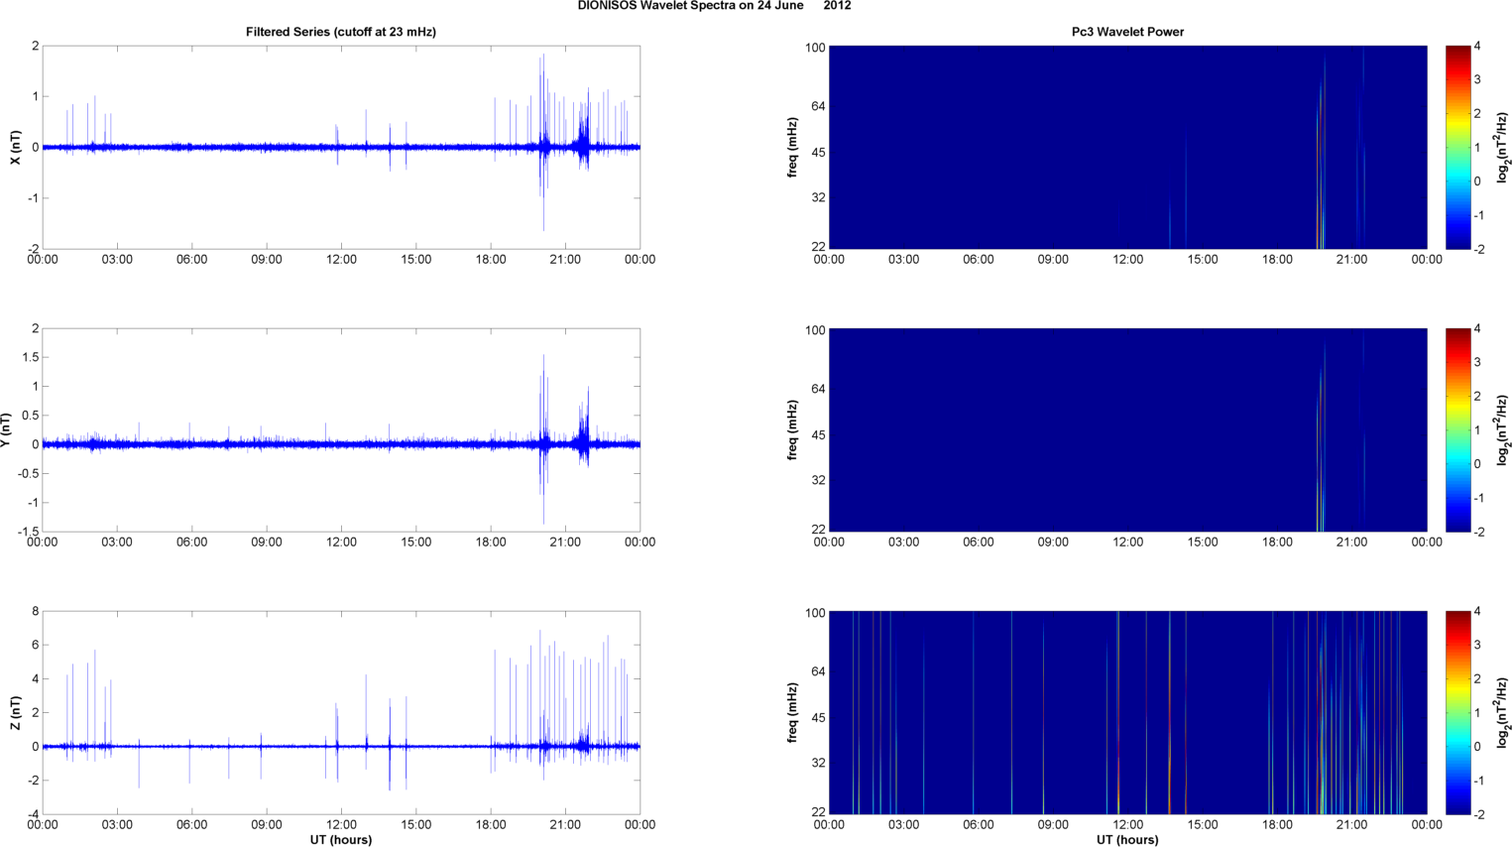This screenshot has height=847, width=1512.
Task: Click the 'X (nT)' axis label
Action: [15, 148]
